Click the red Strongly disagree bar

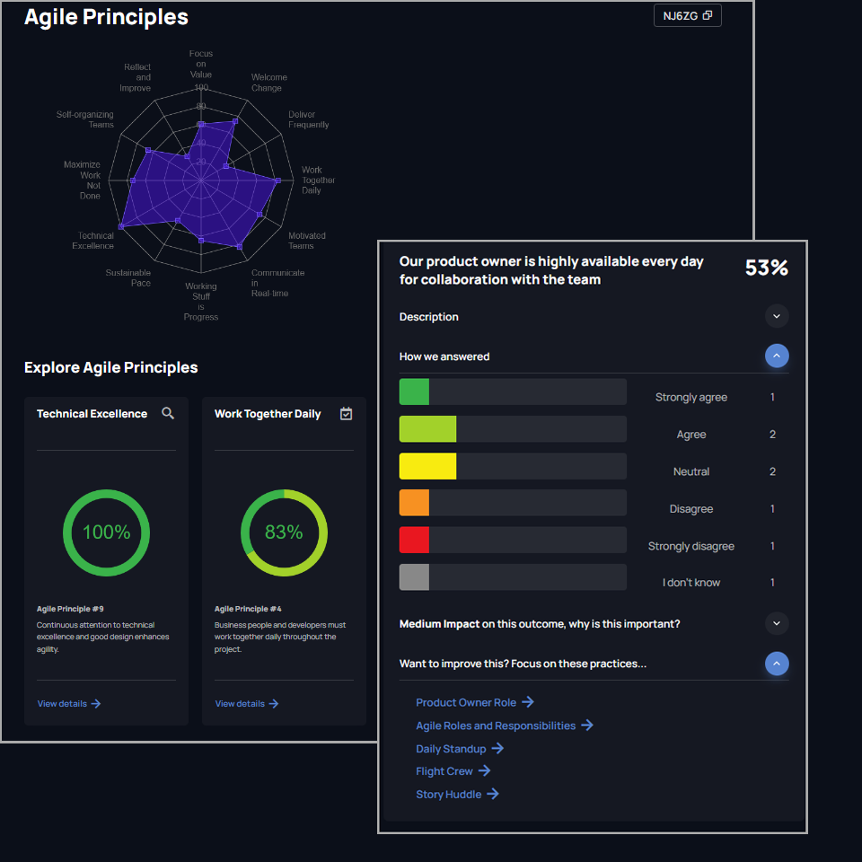[x=414, y=541]
